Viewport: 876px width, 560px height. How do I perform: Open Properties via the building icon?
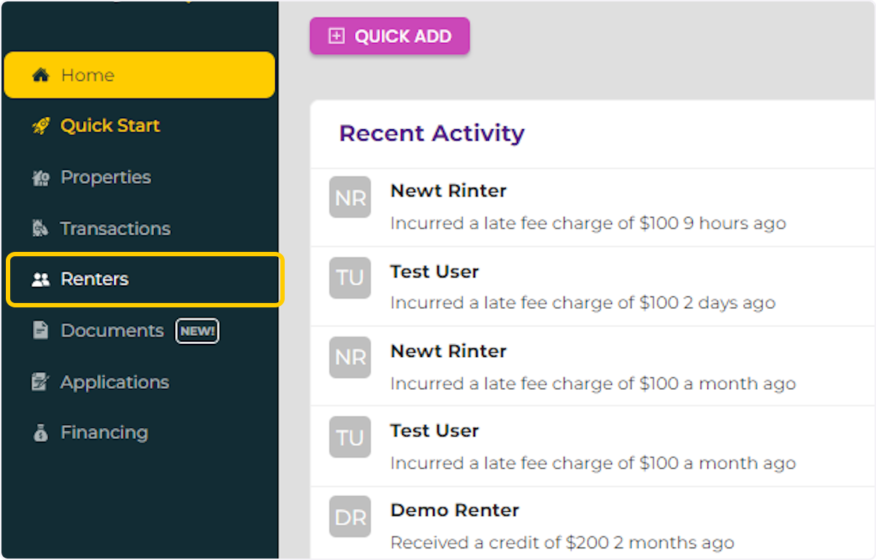[40, 177]
